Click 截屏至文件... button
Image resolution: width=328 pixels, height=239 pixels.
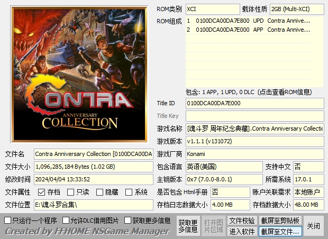pos(280,232)
